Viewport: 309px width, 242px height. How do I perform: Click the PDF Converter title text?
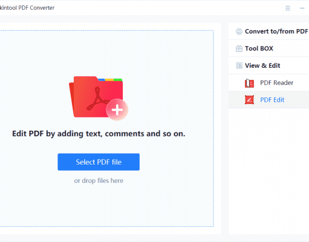[27, 8]
